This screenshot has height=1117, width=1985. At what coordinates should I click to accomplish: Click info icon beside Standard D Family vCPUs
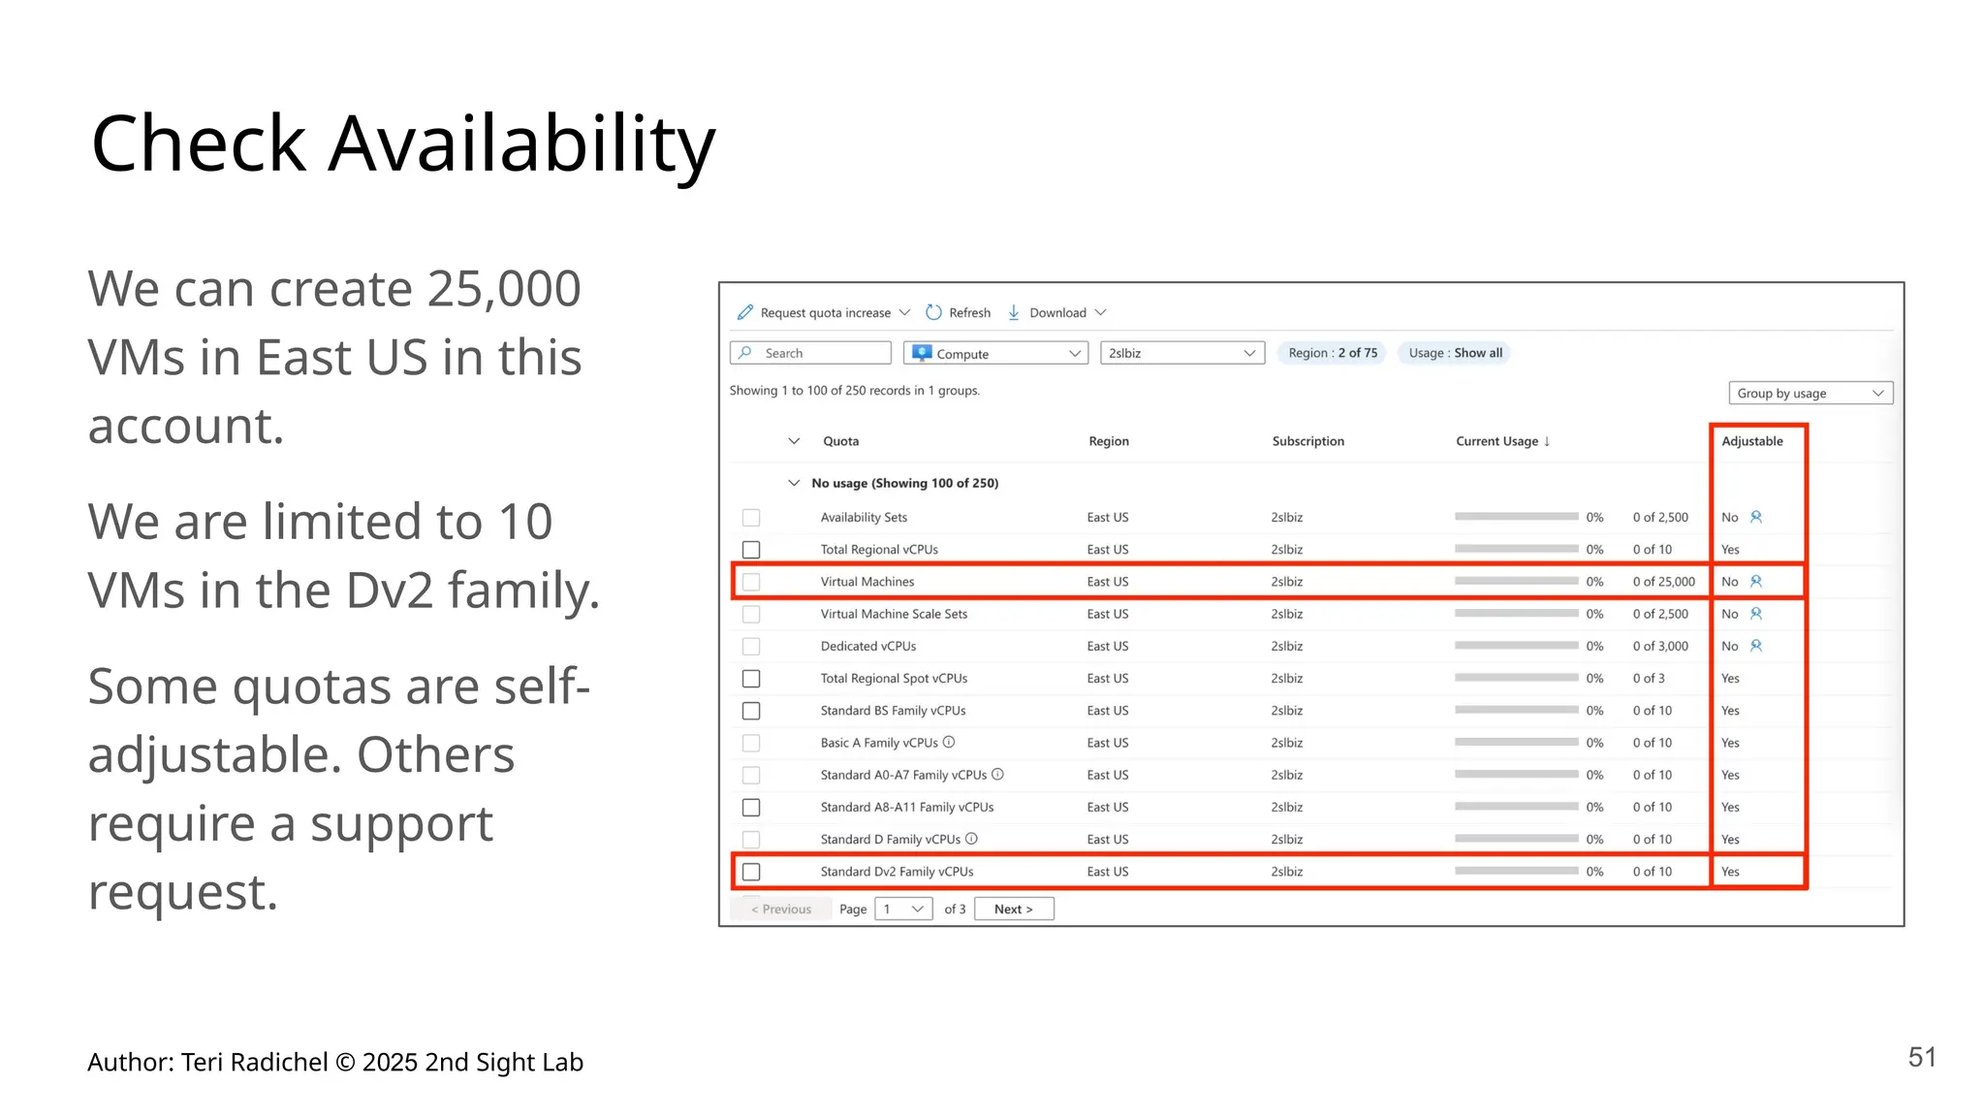[x=971, y=839]
